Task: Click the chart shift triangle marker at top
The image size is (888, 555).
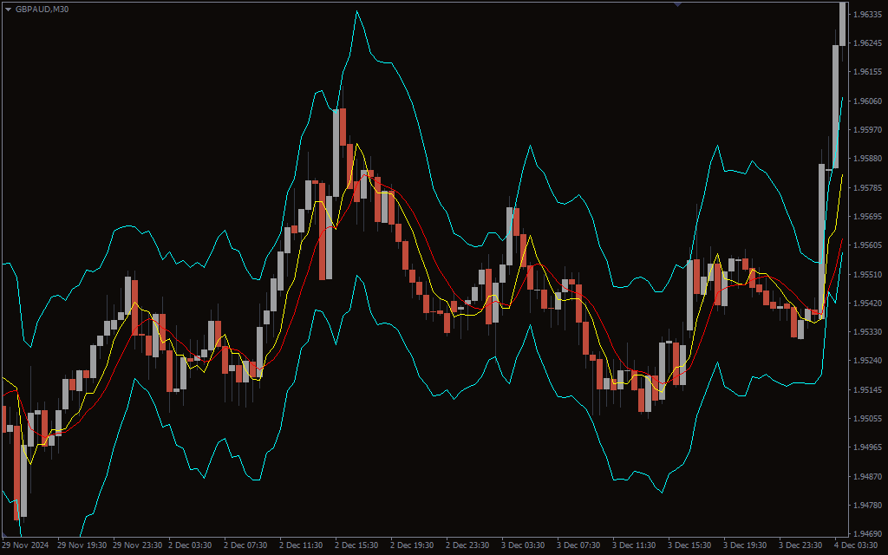Action: [677, 4]
